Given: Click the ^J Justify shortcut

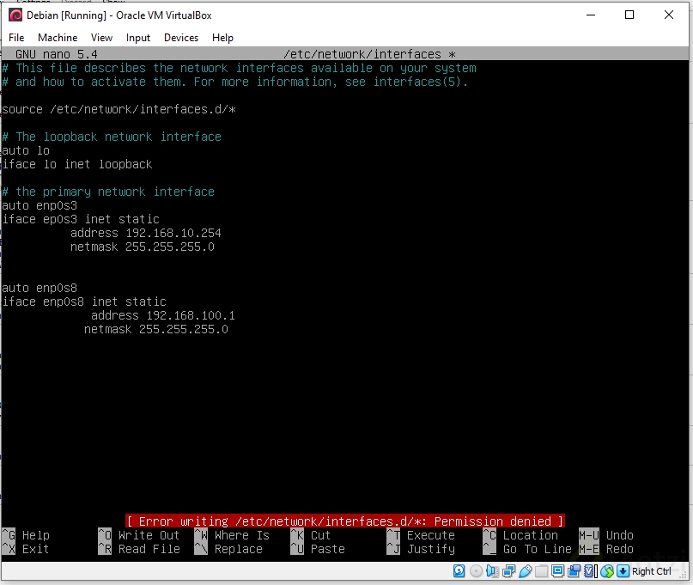Looking at the screenshot, I should coord(421,549).
